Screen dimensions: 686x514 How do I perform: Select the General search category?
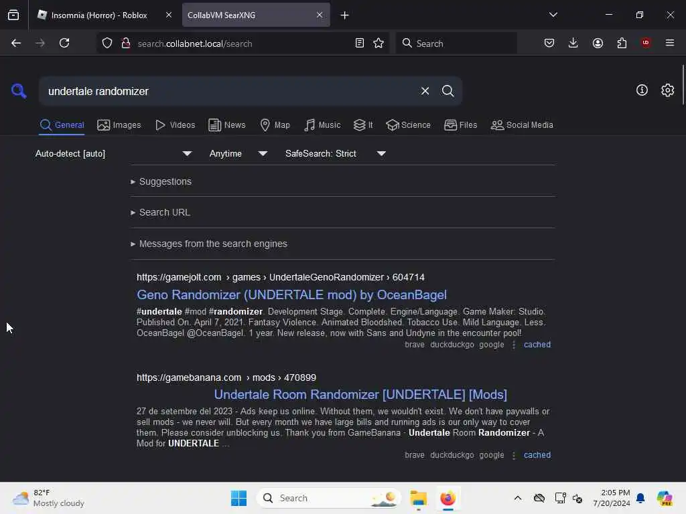[x=62, y=125]
